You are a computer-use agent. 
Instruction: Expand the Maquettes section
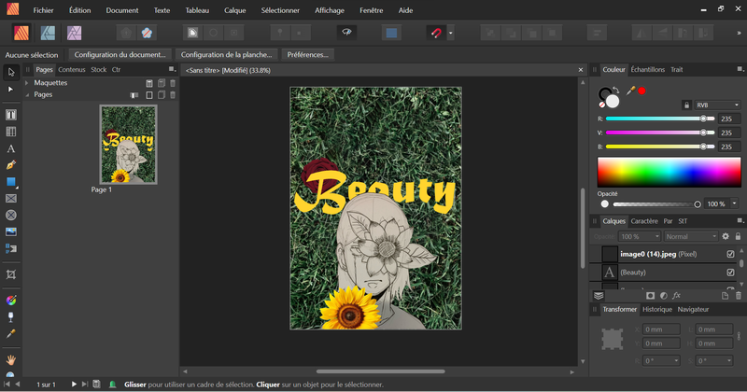pyautogui.click(x=27, y=83)
